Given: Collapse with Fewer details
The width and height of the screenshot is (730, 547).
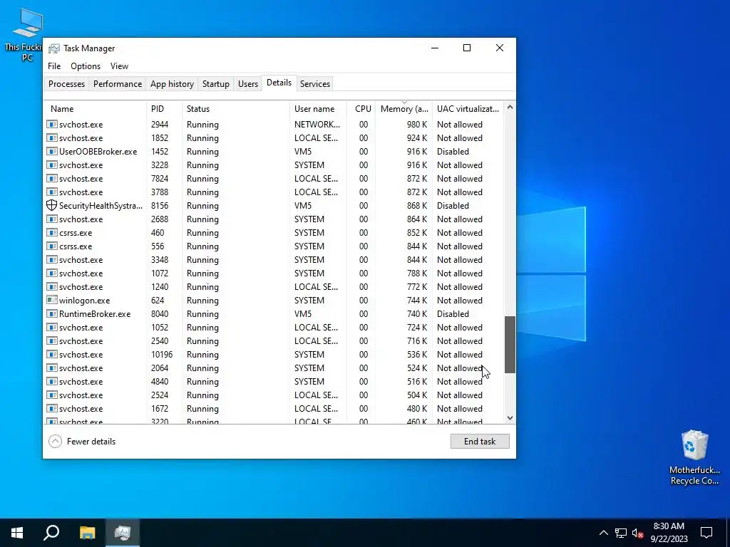Looking at the screenshot, I should (82, 442).
